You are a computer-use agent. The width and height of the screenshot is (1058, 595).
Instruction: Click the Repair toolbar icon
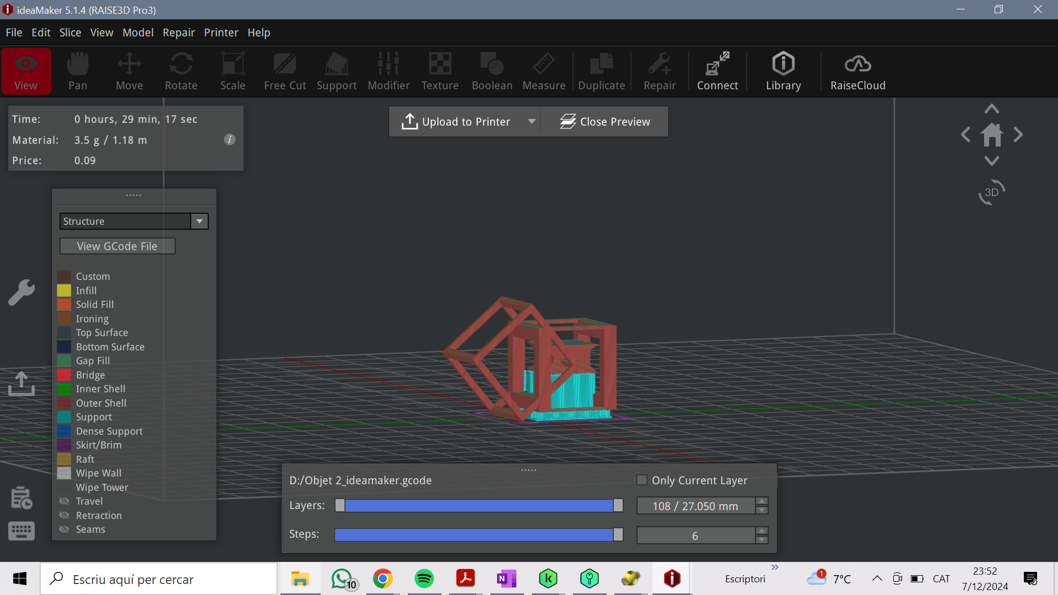pos(660,71)
